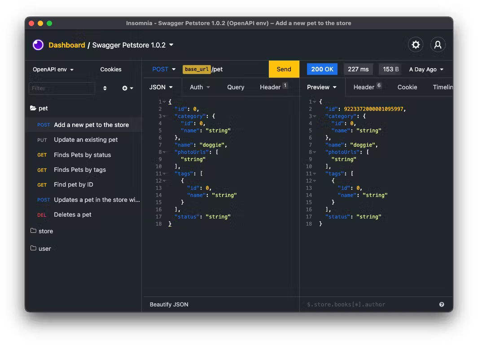Click the Send button

(x=284, y=69)
